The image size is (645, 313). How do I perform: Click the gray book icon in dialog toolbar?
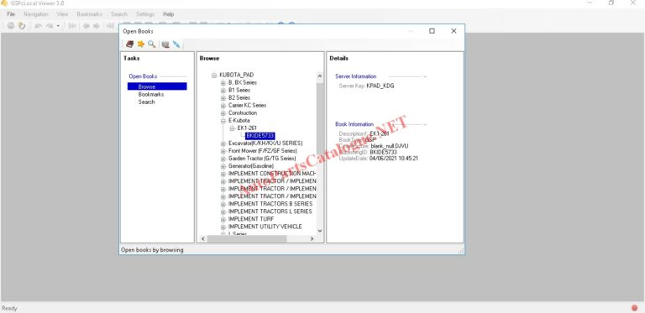point(165,44)
